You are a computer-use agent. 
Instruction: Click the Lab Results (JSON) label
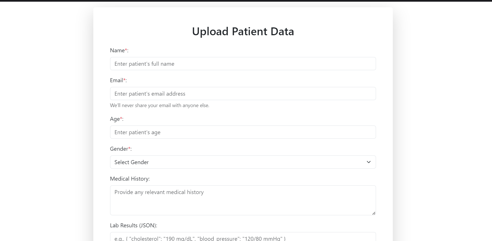134,225
